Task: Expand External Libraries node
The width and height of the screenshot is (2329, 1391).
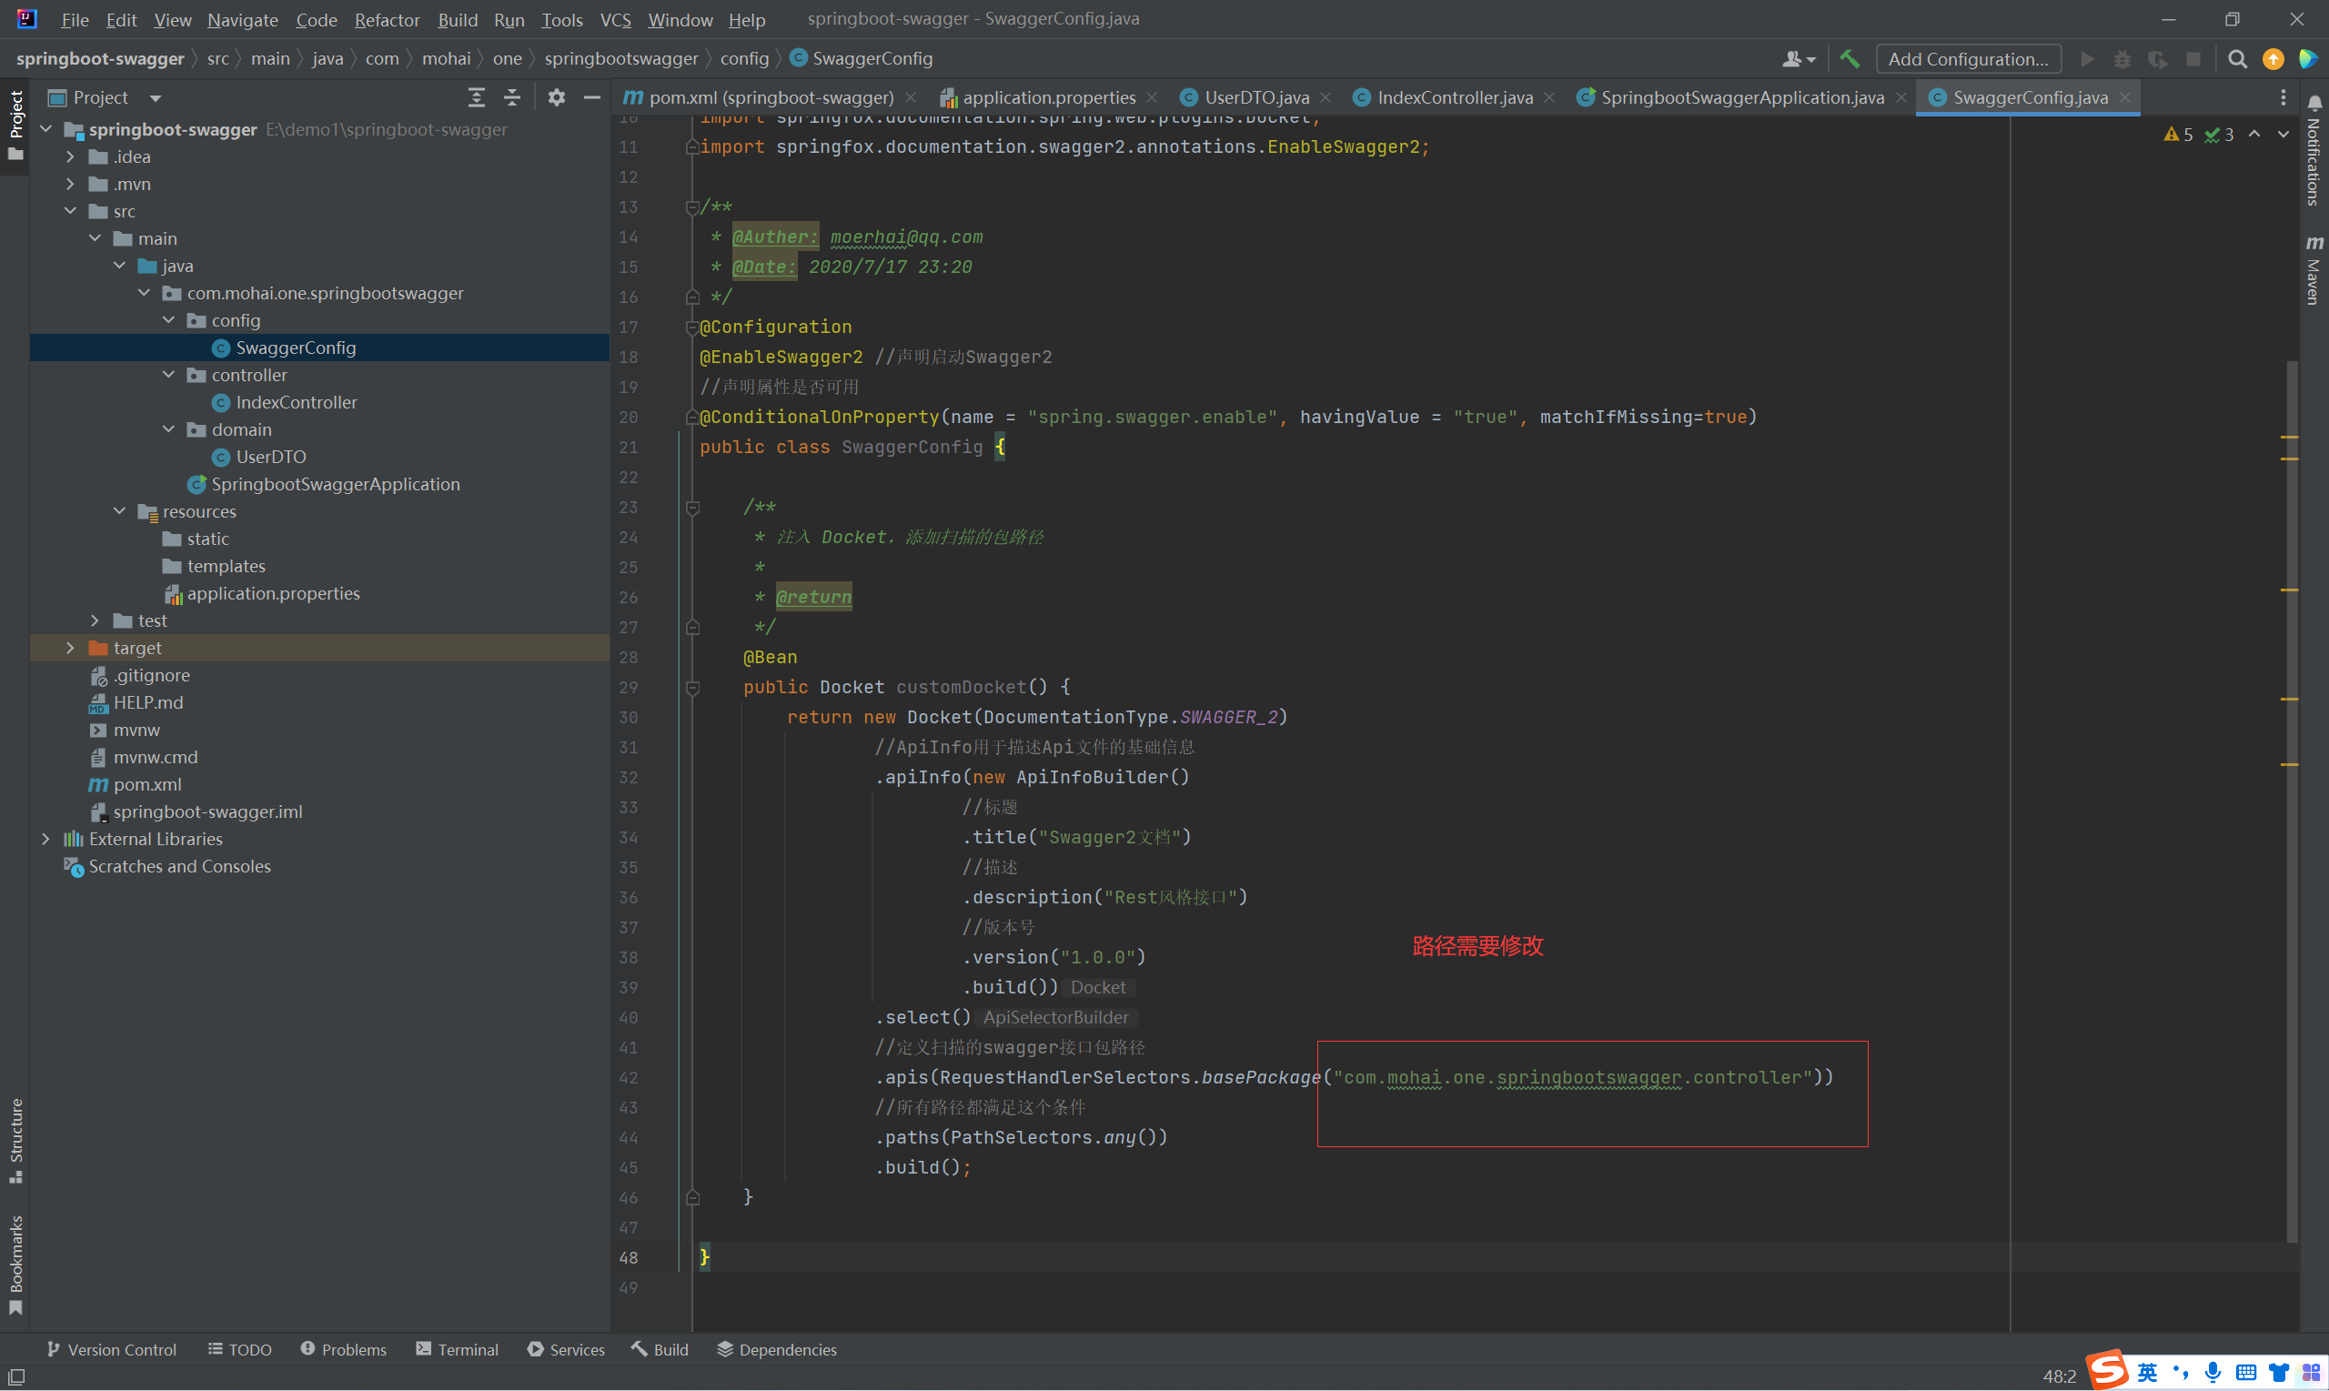Action: tap(45, 839)
